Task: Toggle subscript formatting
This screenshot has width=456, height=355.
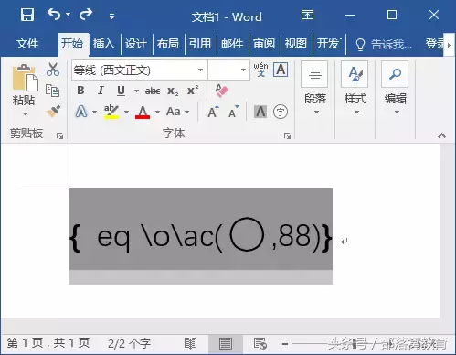Action: [173, 91]
